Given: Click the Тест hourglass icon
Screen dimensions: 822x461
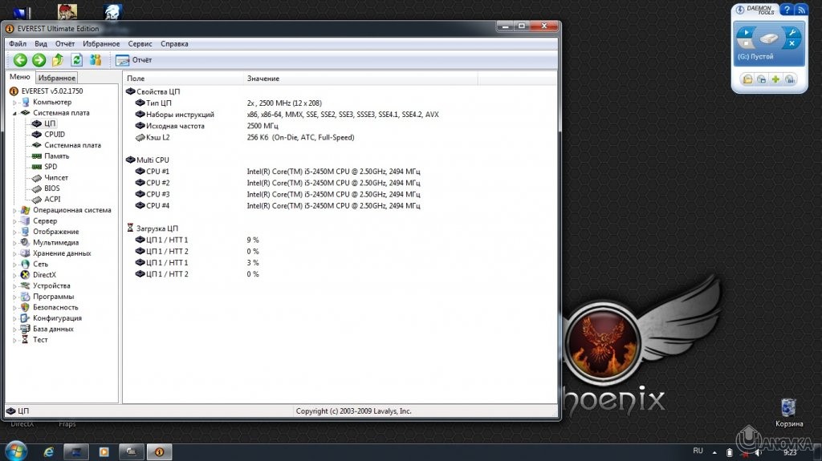Looking at the screenshot, I should pyautogui.click(x=25, y=340).
